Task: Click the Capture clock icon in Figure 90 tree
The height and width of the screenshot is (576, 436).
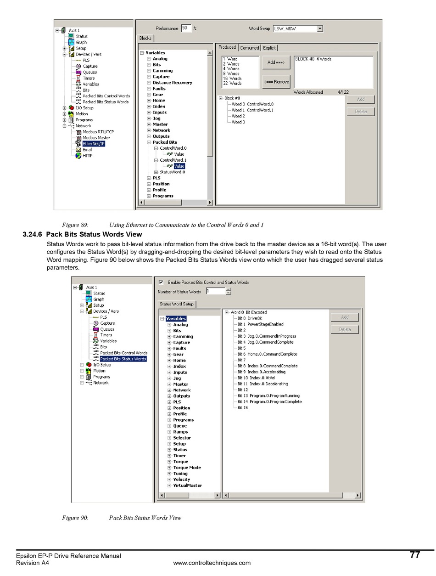Action: click(96, 323)
